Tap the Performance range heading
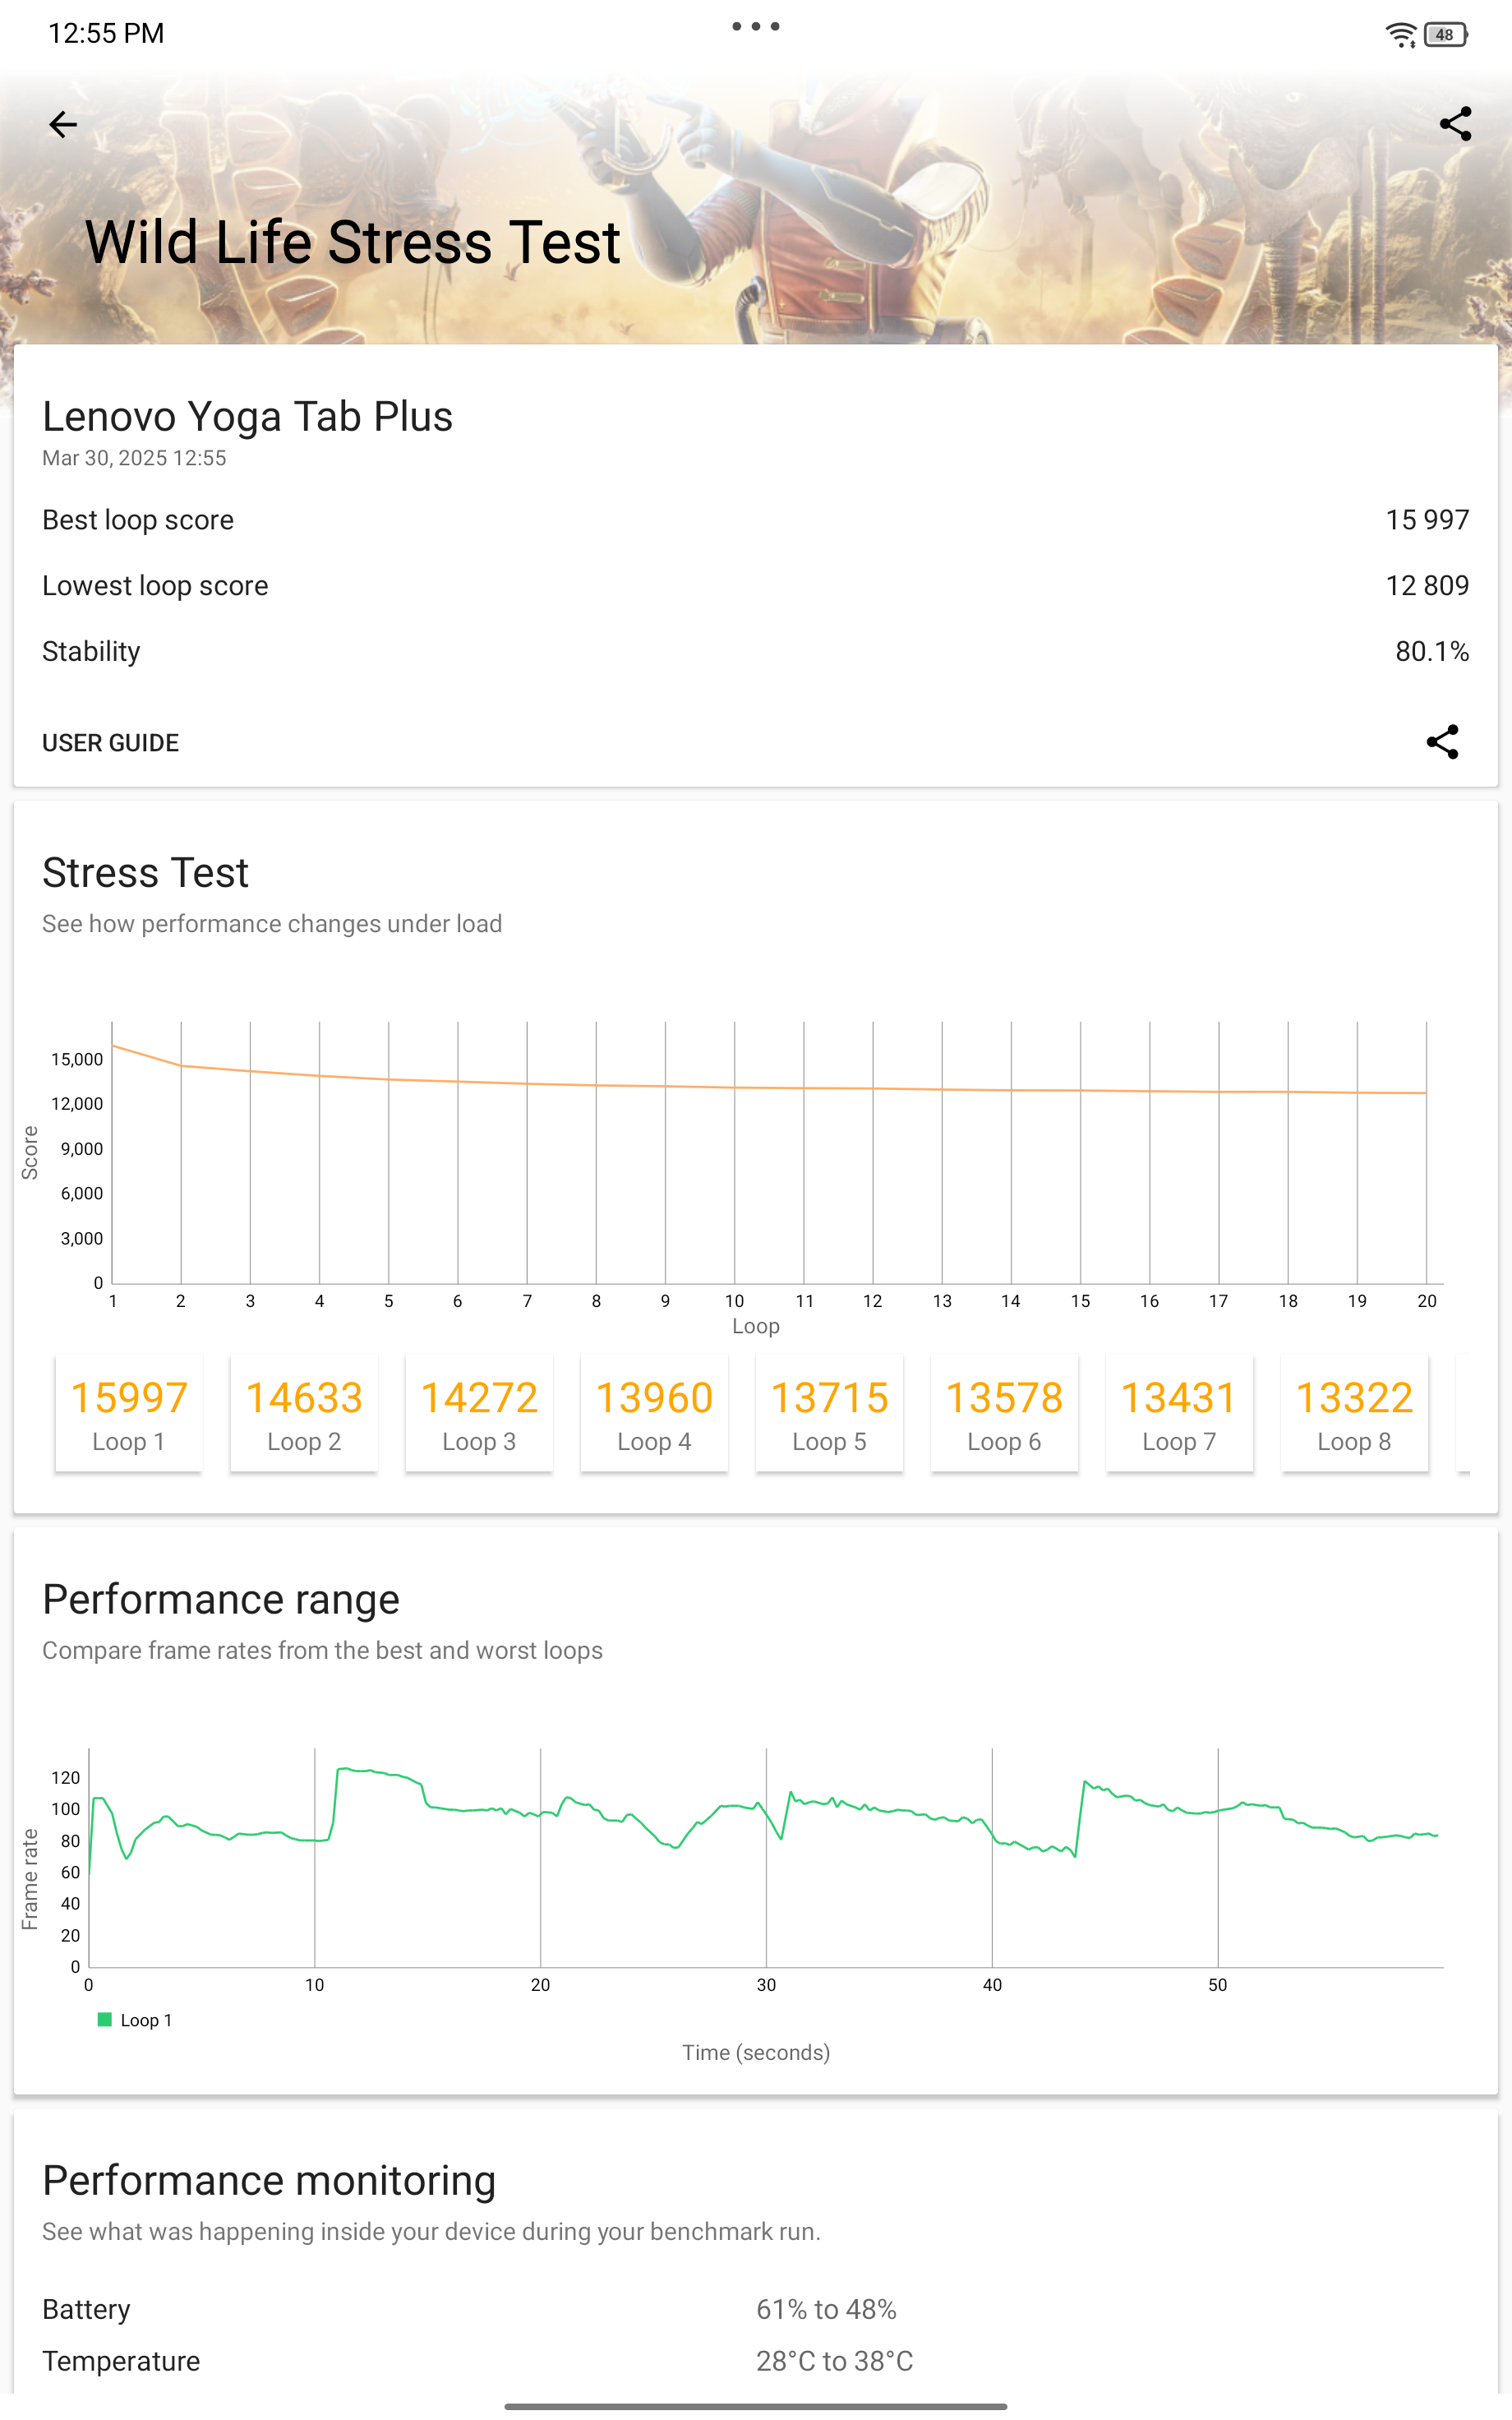The height and width of the screenshot is (2420, 1512). [x=221, y=1600]
